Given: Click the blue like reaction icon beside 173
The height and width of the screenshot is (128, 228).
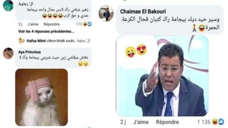Looking at the screenshot, I should 90,24.
